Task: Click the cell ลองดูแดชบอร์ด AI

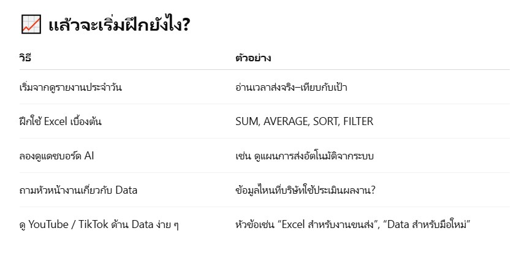Action: (56, 156)
